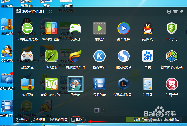Open the 看视频 video icon
The height and width of the screenshot is (126, 187).
tap(100, 28)
